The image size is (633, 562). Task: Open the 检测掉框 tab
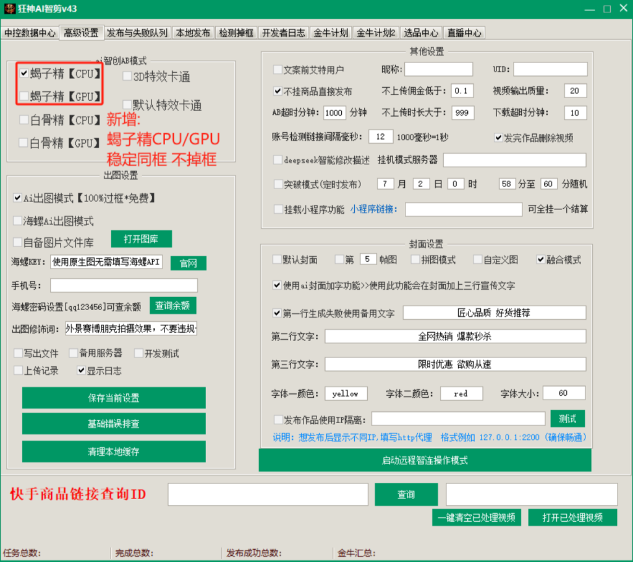pyautogui.click(x=236, y=33)
